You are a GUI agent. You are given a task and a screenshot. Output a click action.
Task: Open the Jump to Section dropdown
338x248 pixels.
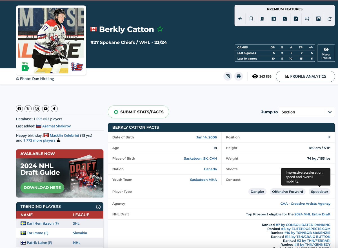[306, 112]
